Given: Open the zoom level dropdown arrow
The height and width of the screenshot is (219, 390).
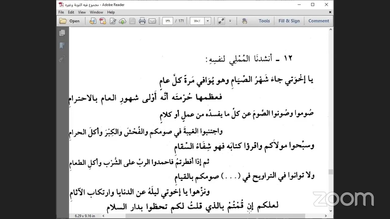Looking at the screenshot, I should [208, 21].
